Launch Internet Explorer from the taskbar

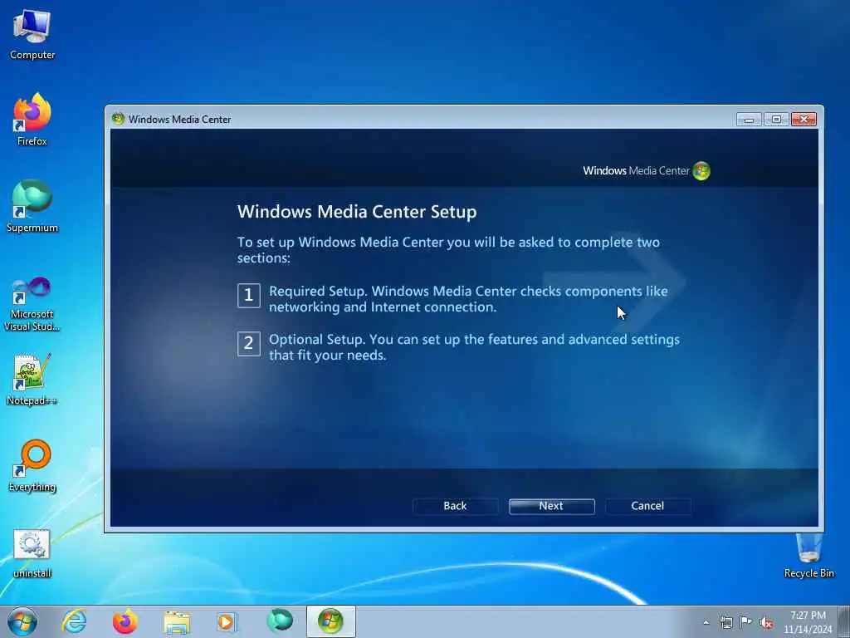(x=74, y=621)
